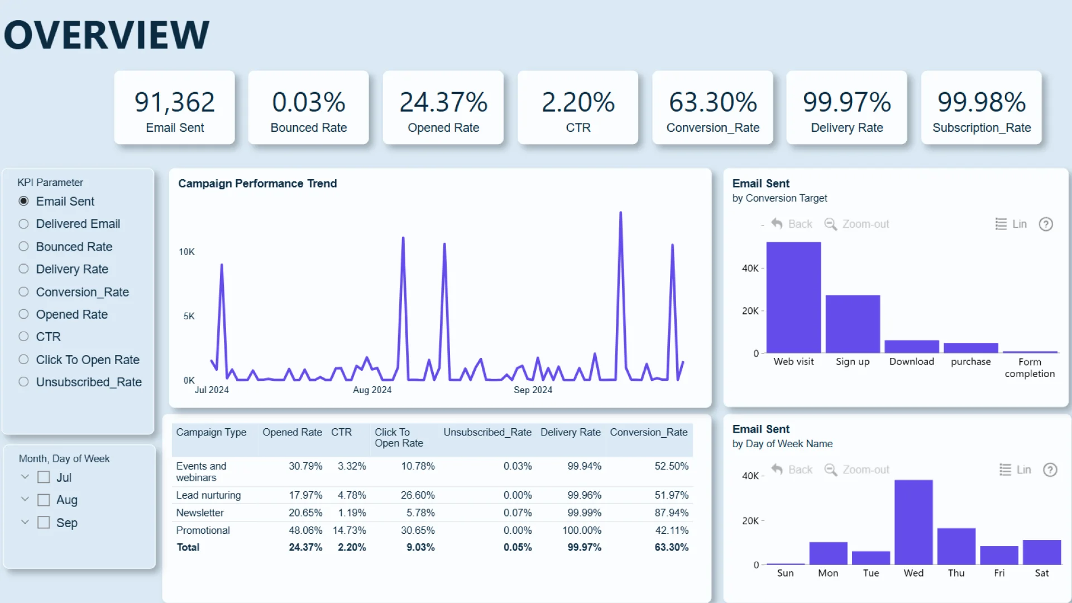The width and height of the screenshot is (1072, 603).
Task: Click the 99.97% Delivery Rate card
Action: 847,108
